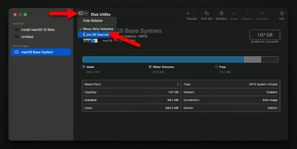
Task: Expand the view dropdown chevron
Action: pos(86,13)
